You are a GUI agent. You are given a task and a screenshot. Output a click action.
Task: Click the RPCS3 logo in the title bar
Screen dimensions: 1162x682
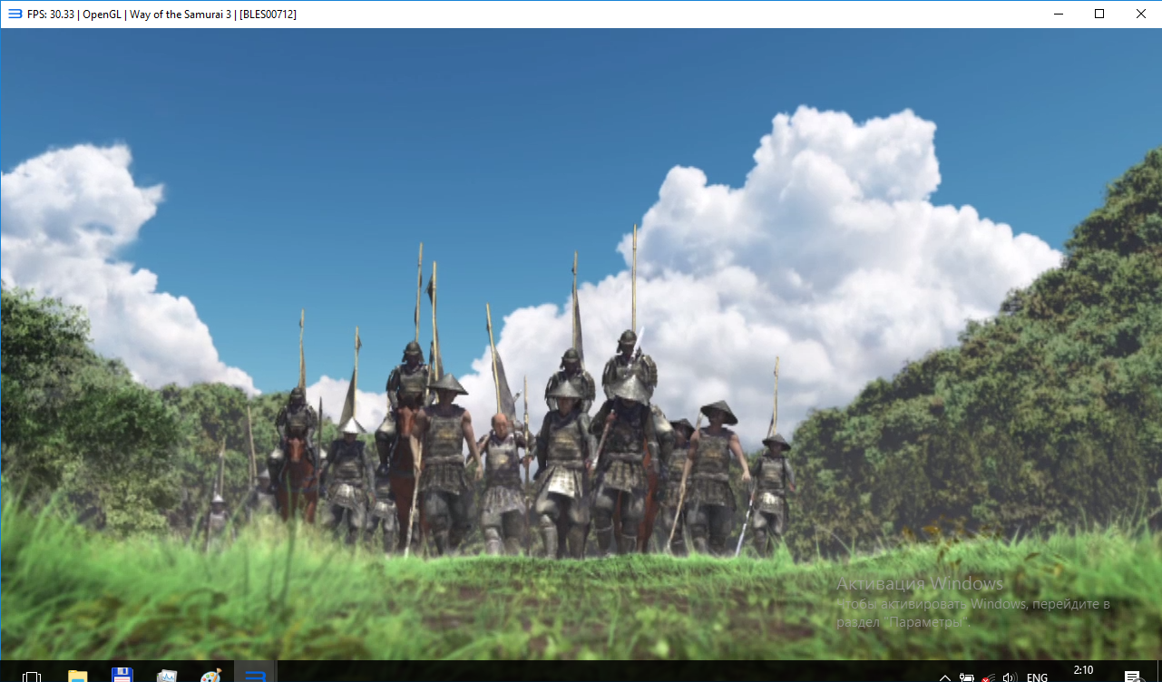(x=15, y=14)
